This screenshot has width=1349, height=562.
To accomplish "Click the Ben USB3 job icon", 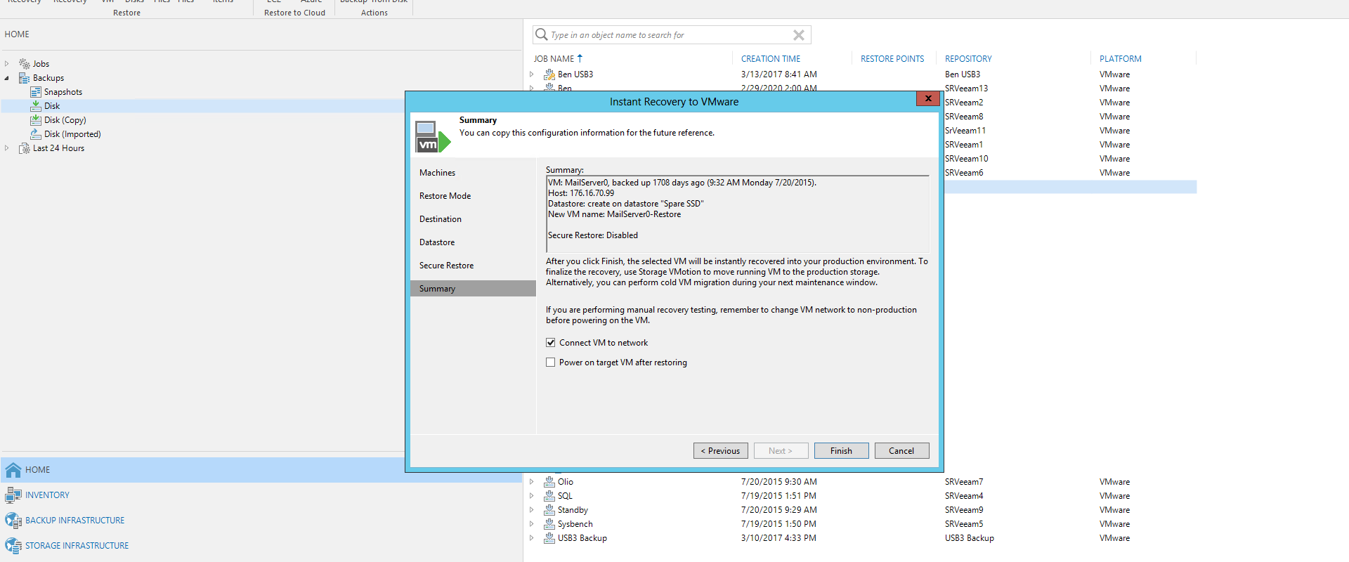I will point(549,74).
